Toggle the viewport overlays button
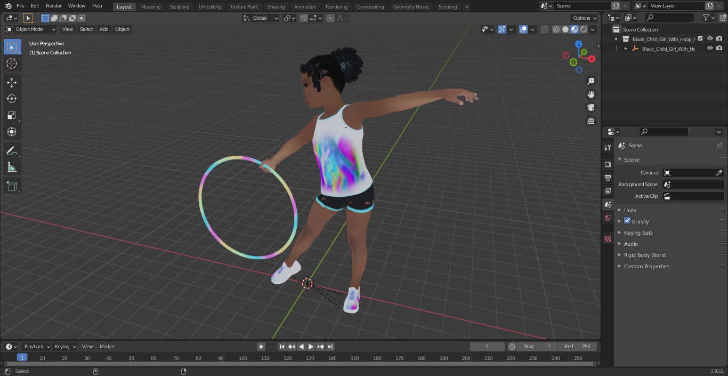The width and height of the screenshot is (728, 376). [x=523, y=29]
